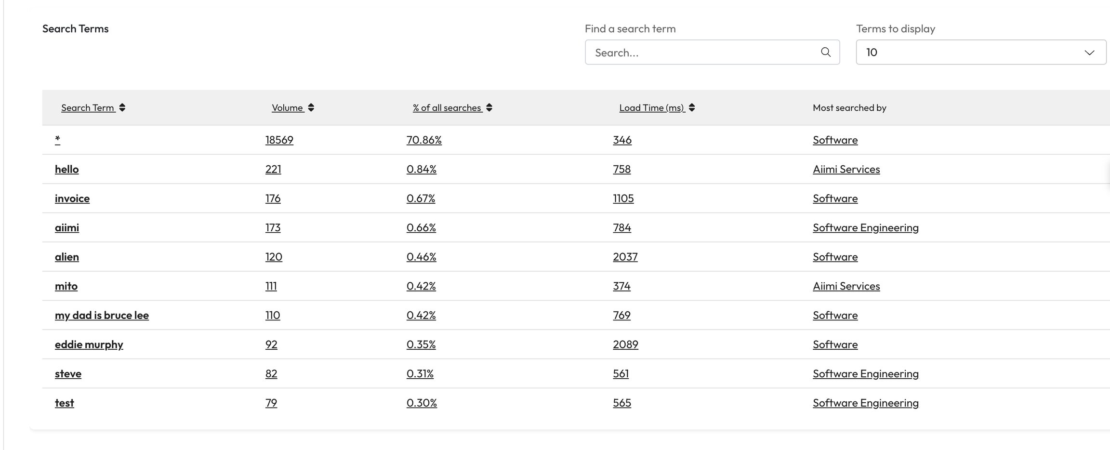
Task: Click the dropdown chevron arrow
Action: 1089,52
